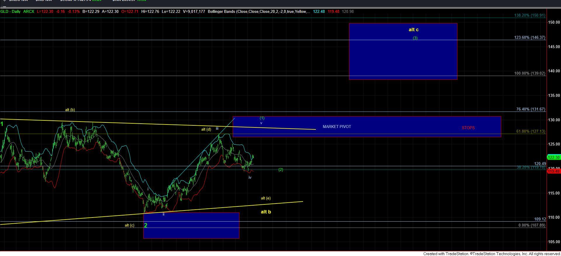
Task: Click the green (1) wave label
Action: (x=262, y=118)
